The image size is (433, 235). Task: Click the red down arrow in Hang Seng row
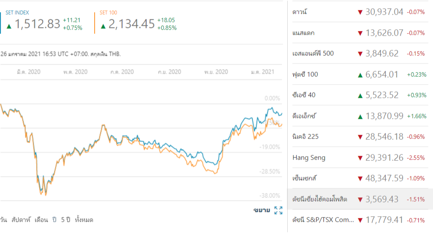360,158
